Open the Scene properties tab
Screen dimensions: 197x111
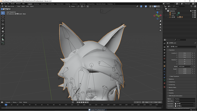(164, 55)
